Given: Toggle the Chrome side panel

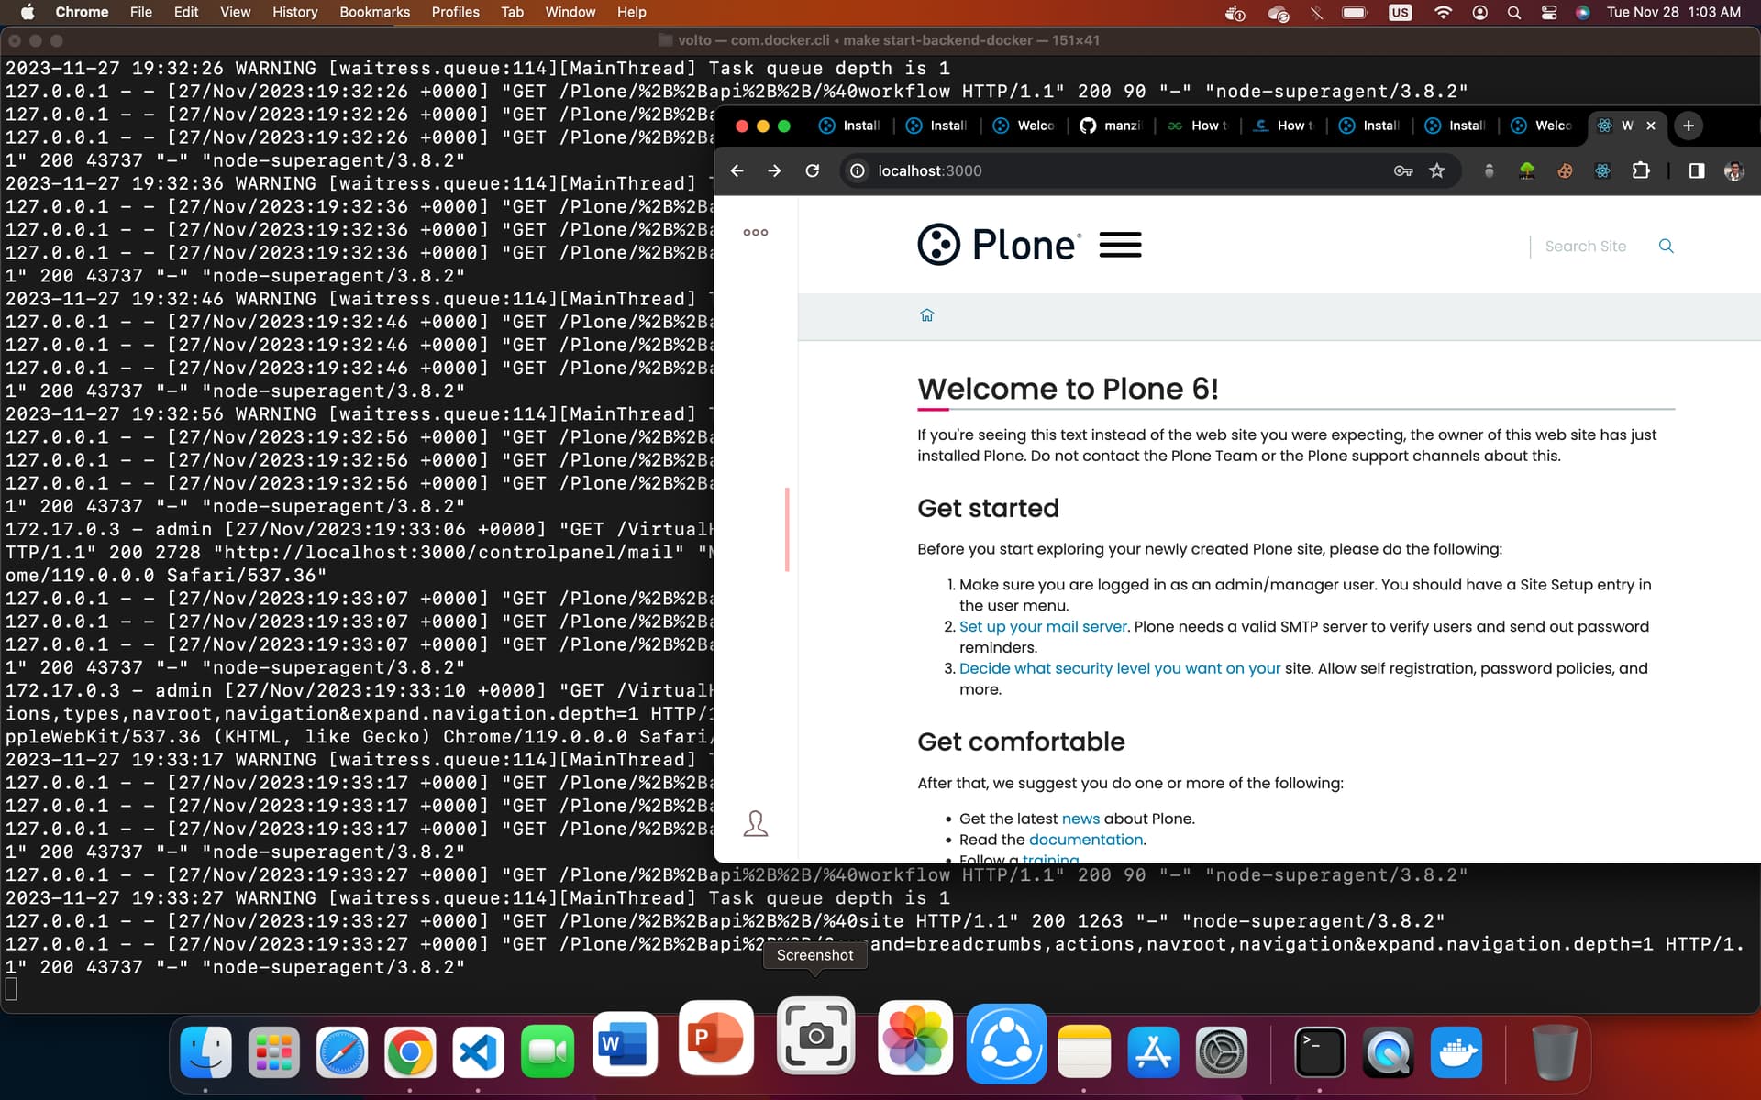Looking at the screenshot, I should pyautogui.click(x=1696, y=170).
